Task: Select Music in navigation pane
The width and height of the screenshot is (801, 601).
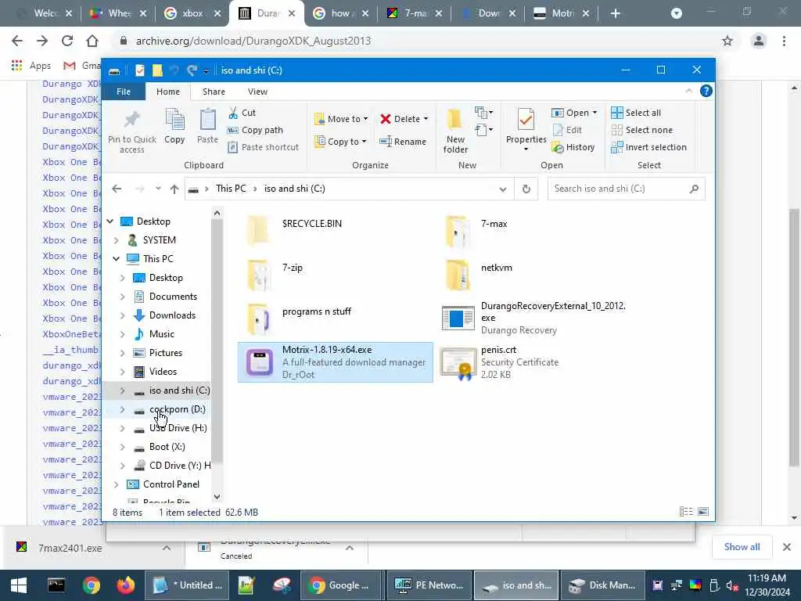Action: [161, 334]
